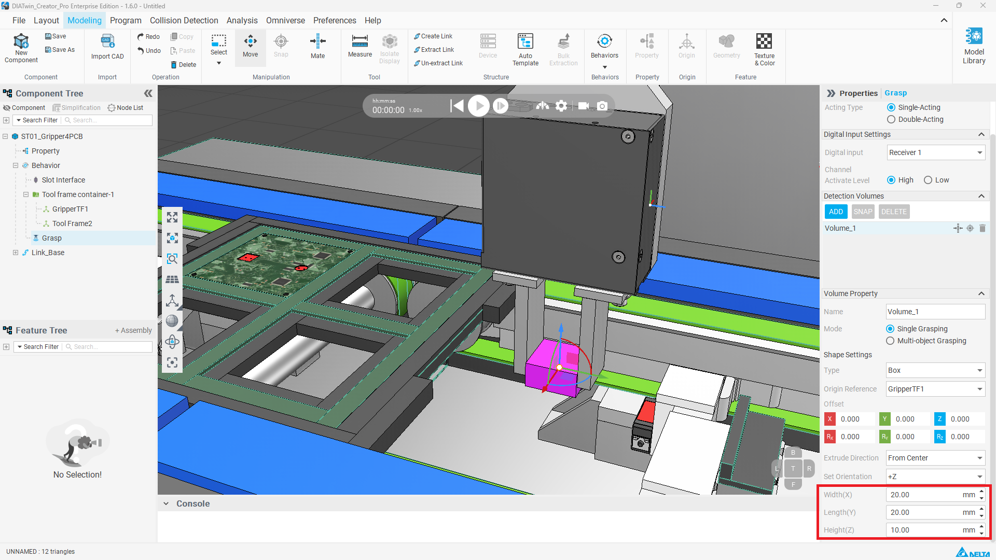
Task: Click the video record camera icon
Action: pyautogui.click(x=584, y=106)
